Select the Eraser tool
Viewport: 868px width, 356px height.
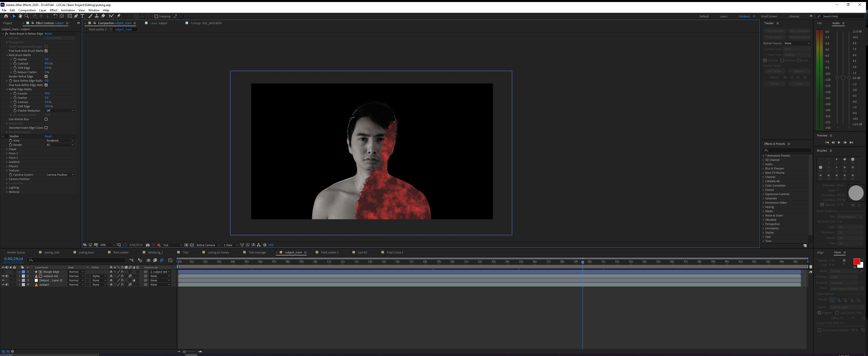103,16
